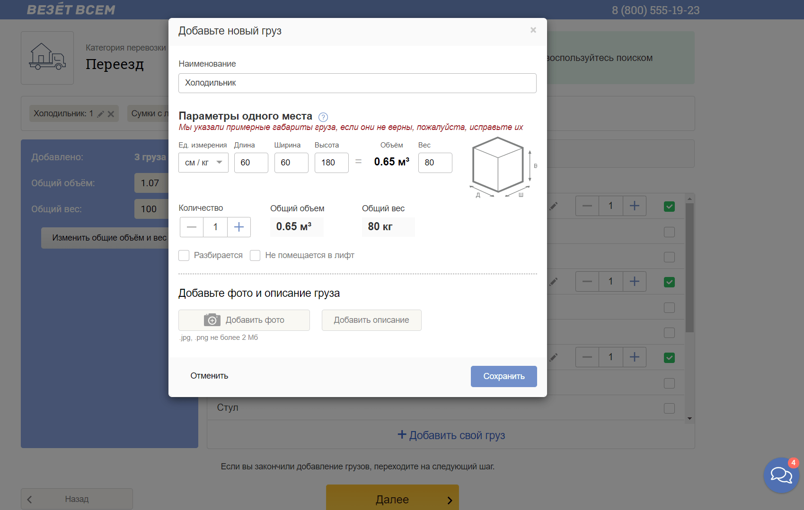Click the box dimensions diagram
The image size is (804, 510).
pyautogui.click(x=503, y=167)
